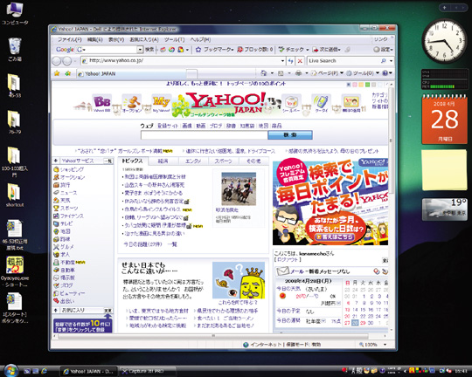Open a new blank browser tab button

click(191, 73)
